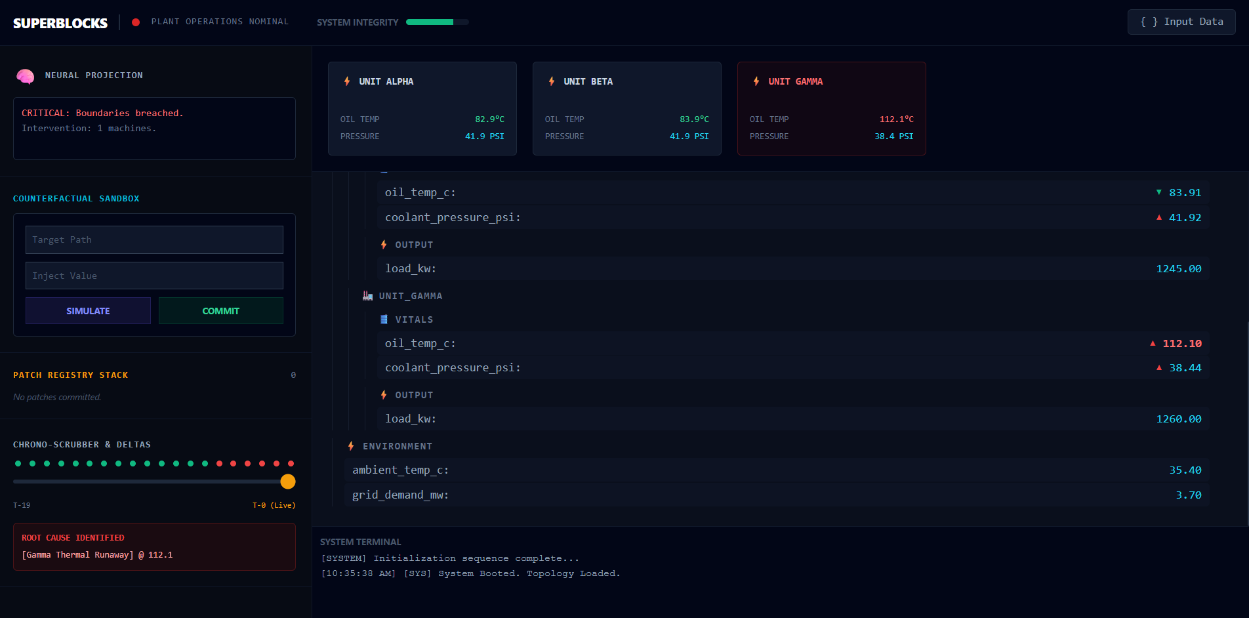The image size is (1249, 618).
Task: Select the Unit Gamma card title
Action: tap(795, 81)
